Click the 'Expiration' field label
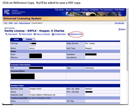Viewport: 133px width, 108px height. tap(71, 54)
